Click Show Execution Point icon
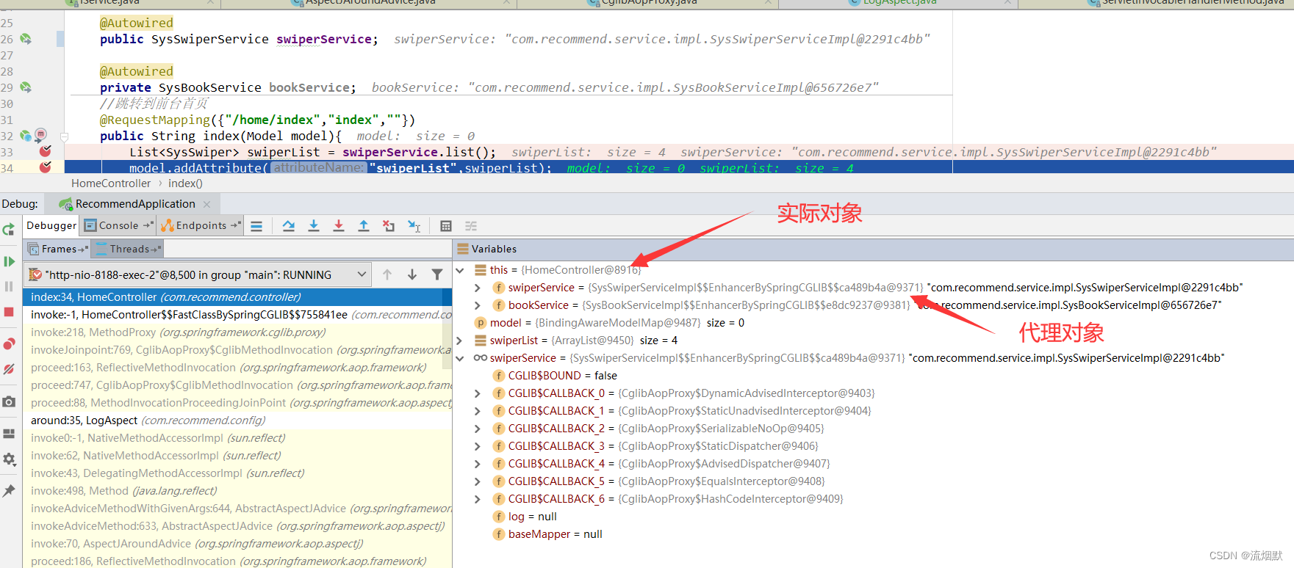This screenshot has height=568, width=1294. tap(256, 226)
